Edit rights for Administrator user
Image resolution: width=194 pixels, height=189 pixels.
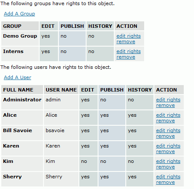[x=168, y=100]
